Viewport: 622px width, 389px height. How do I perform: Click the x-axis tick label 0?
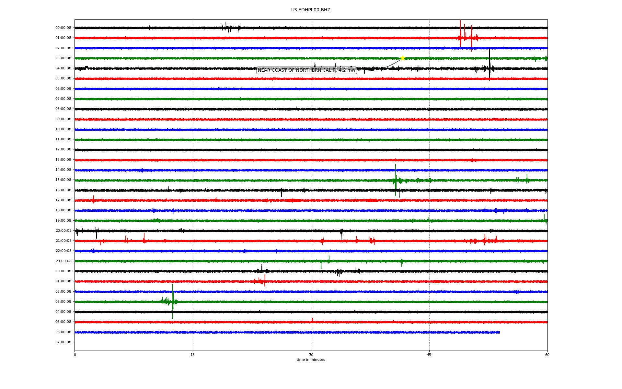pos(75,355)
